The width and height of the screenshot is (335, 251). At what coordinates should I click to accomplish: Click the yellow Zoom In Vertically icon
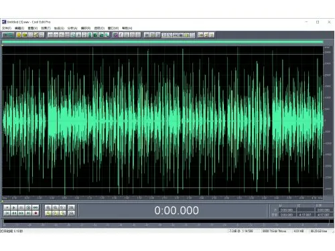coord(48,213)
